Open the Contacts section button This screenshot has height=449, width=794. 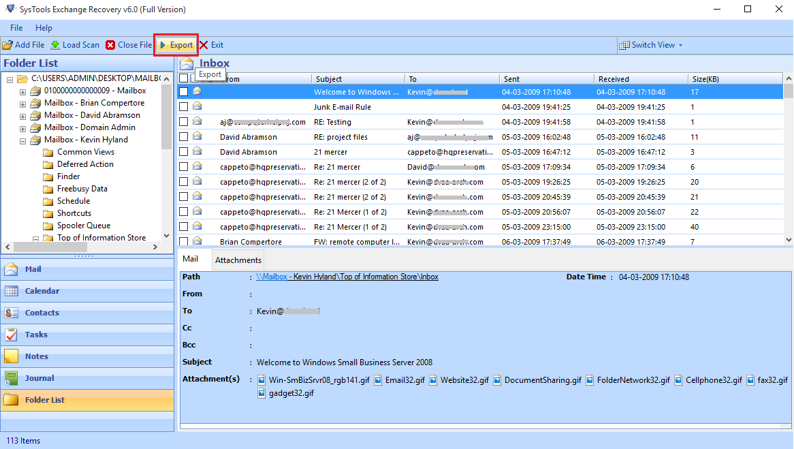(87, 313)
